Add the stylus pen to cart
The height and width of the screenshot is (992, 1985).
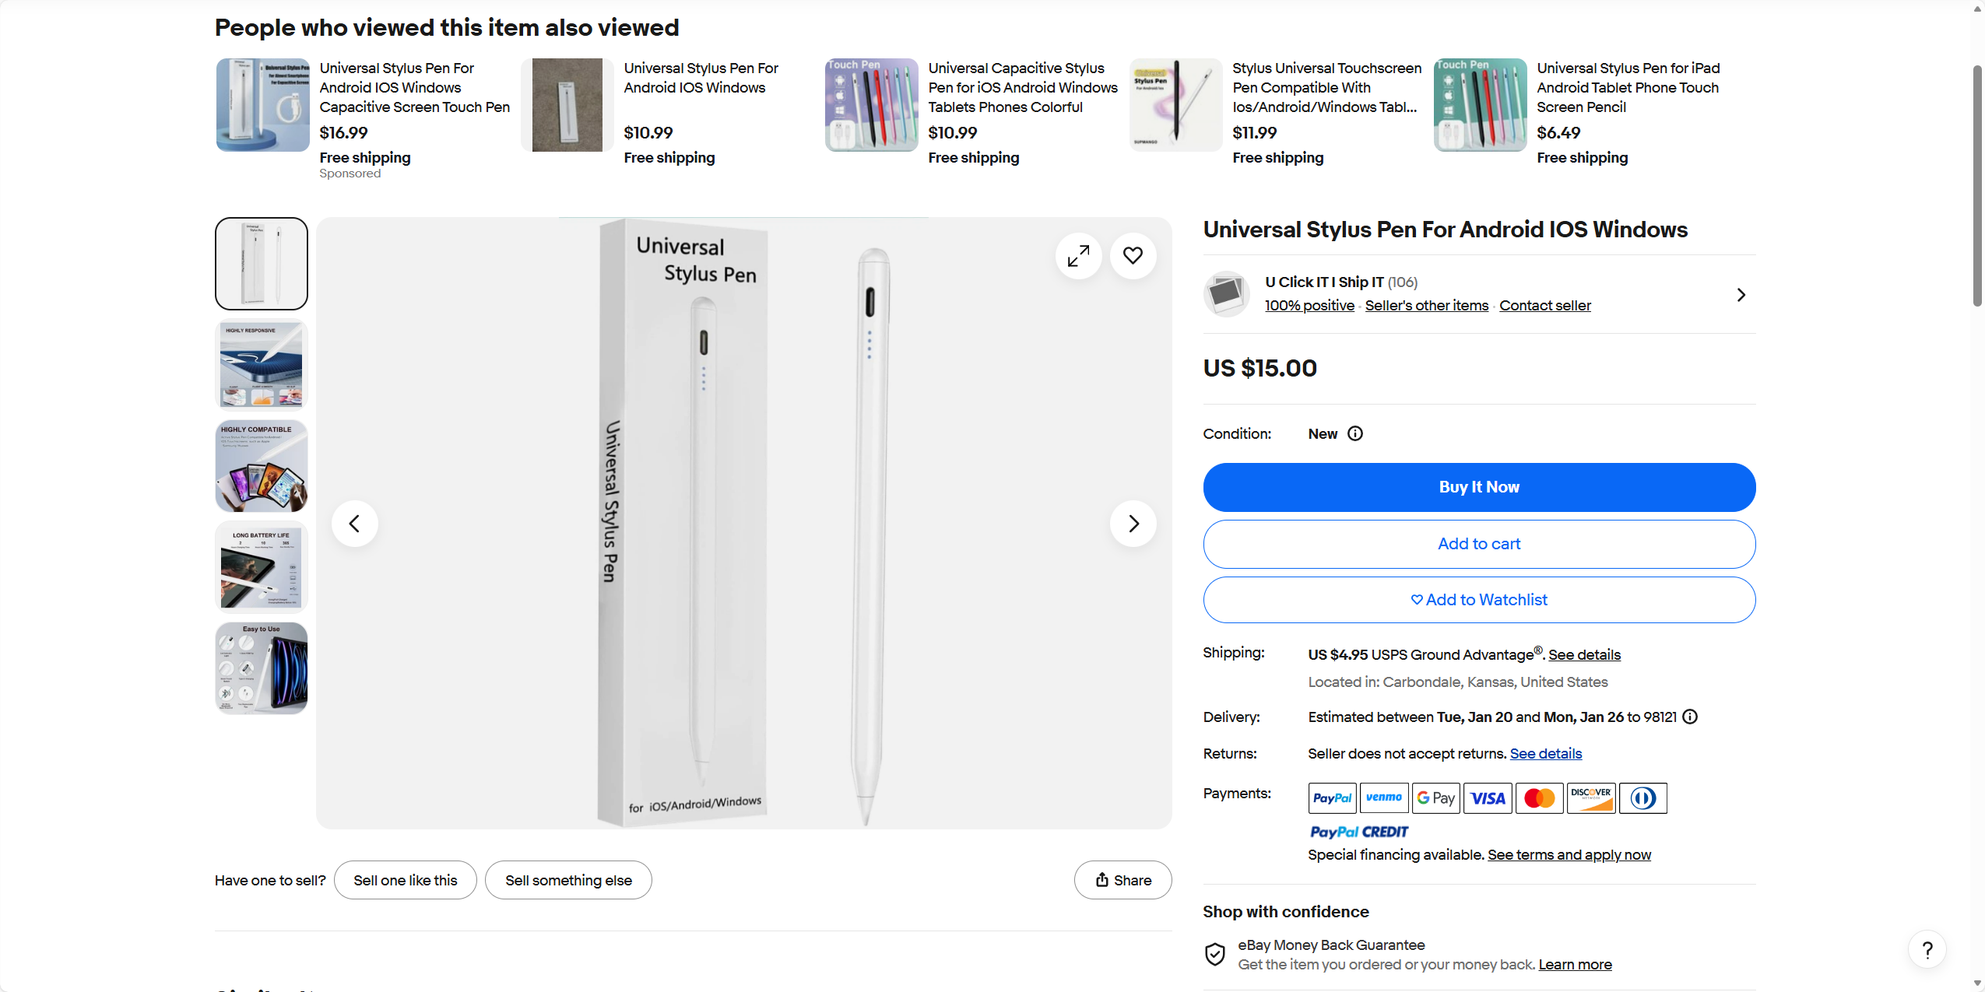click(x=1479, y=544)
